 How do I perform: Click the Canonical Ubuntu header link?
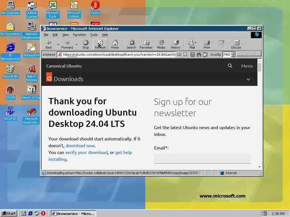(x=64, y=66)
